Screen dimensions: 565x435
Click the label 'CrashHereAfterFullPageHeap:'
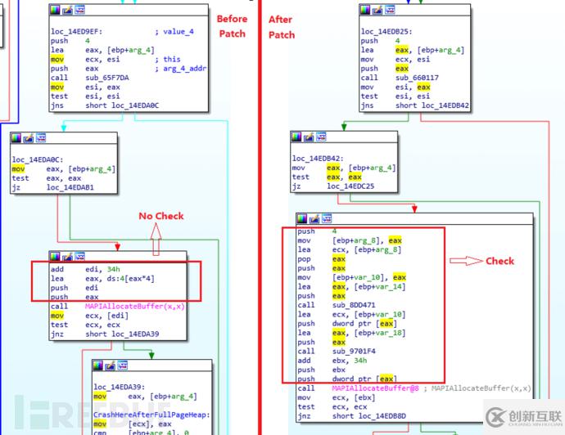(151, 415)
